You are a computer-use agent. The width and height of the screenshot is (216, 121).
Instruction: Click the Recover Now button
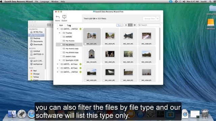149,18
